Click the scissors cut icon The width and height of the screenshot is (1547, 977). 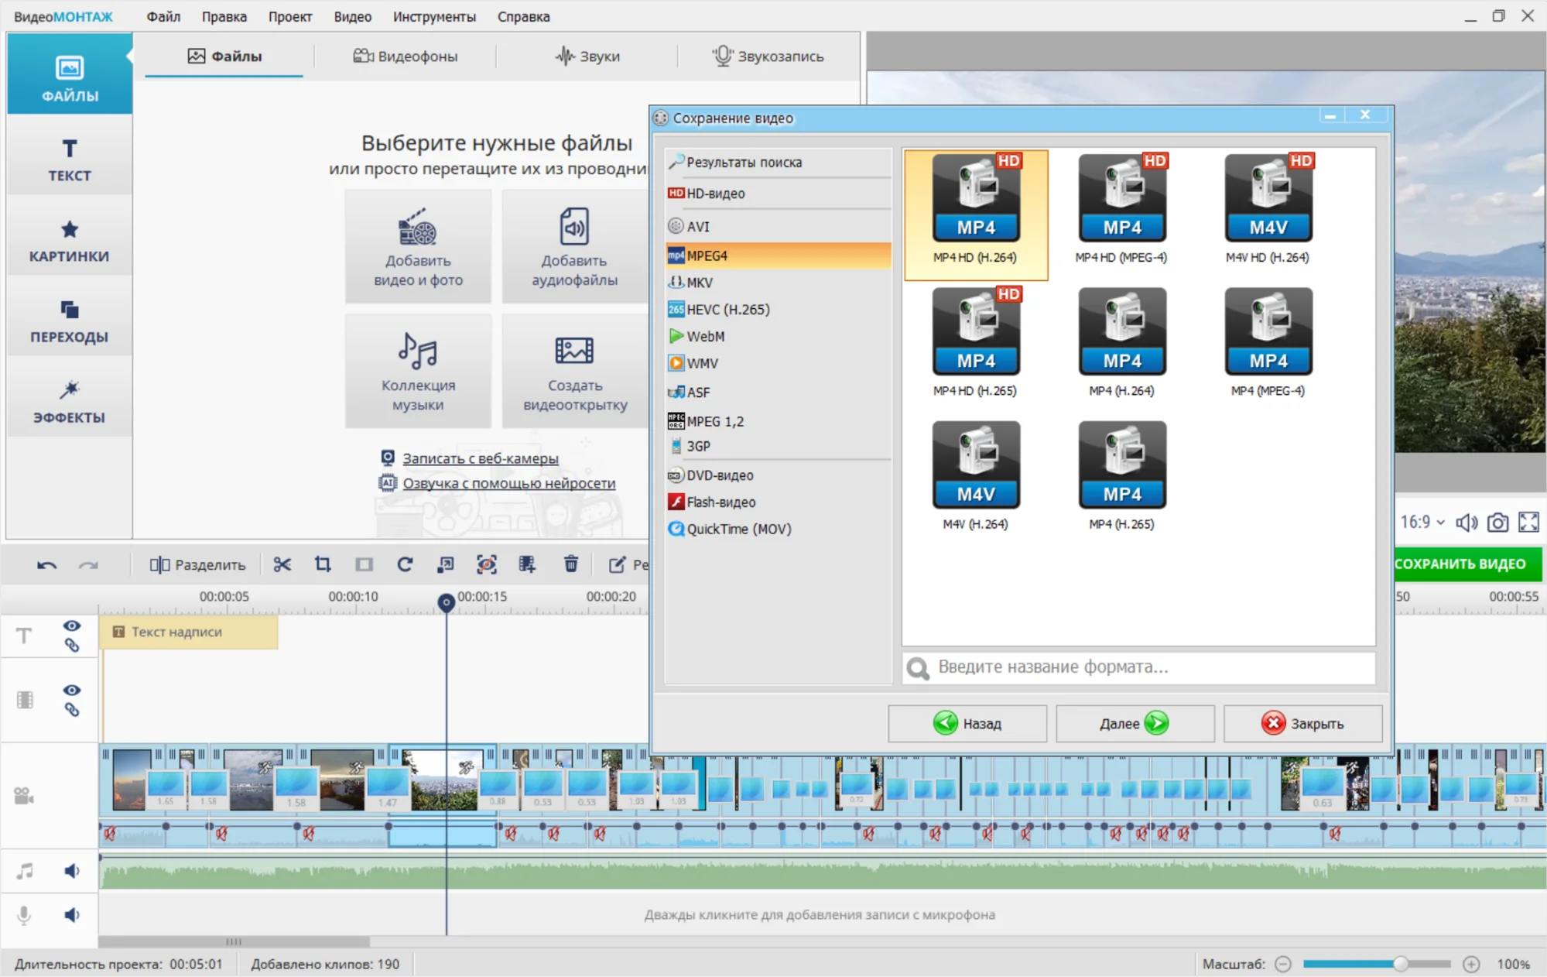[x=282, y=564]
